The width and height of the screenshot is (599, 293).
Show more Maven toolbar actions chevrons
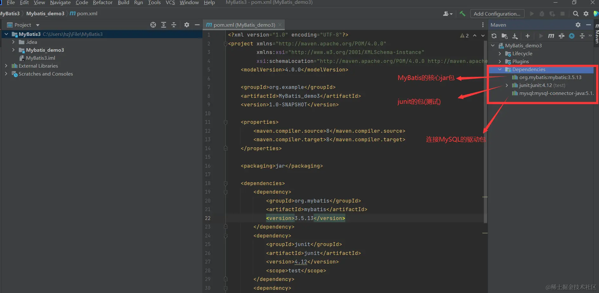tap(590, 36)
